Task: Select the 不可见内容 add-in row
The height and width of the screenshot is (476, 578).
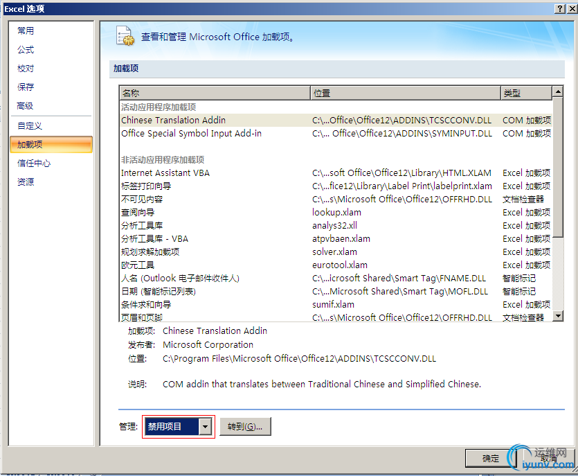Action: 336,200
